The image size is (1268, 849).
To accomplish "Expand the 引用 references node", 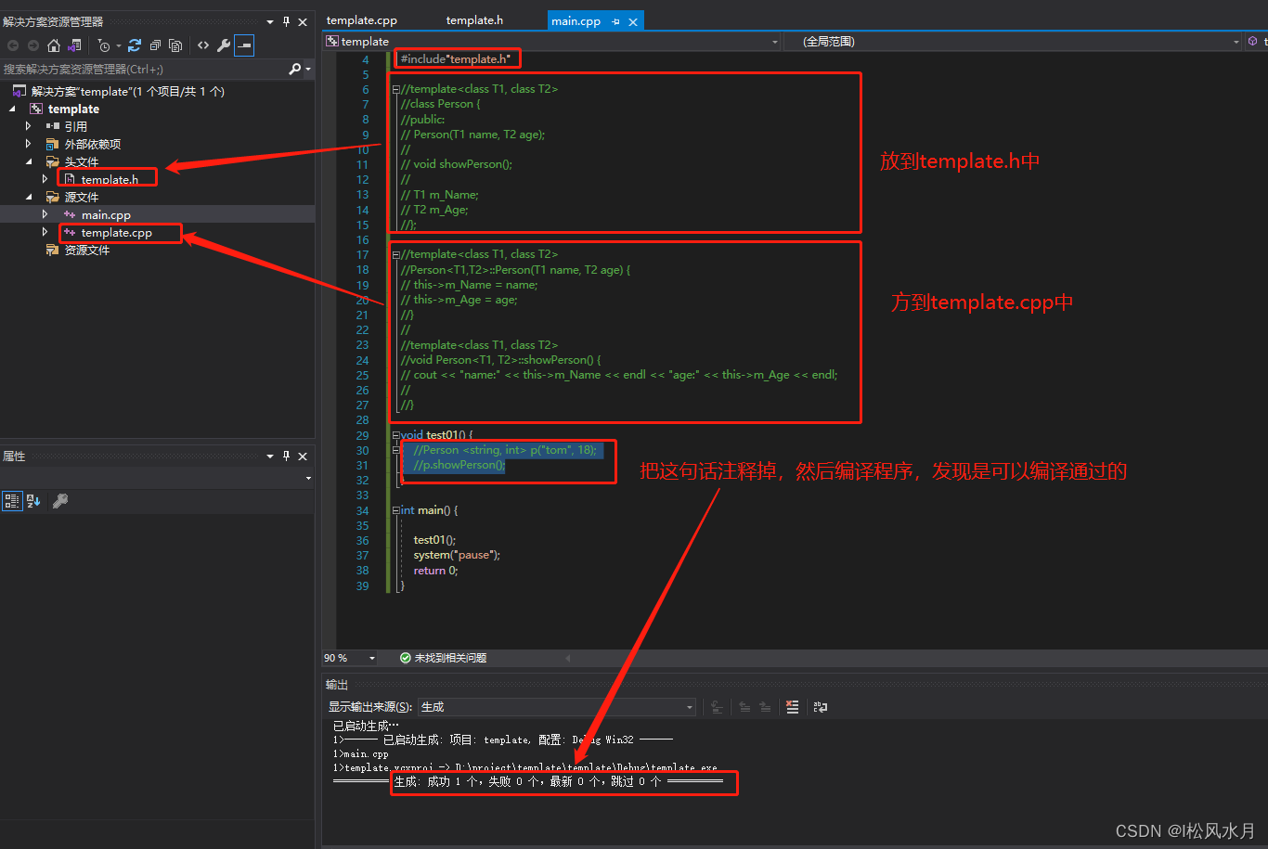I will [29, 126].
